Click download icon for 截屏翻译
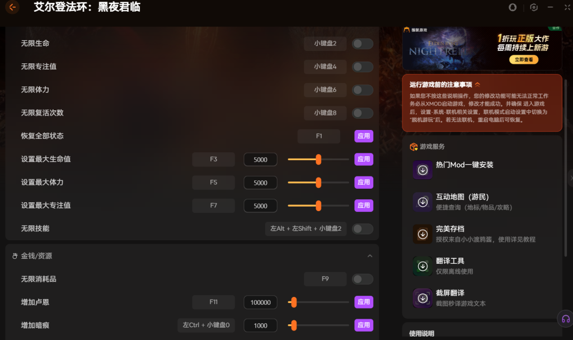 coord(423,299)
